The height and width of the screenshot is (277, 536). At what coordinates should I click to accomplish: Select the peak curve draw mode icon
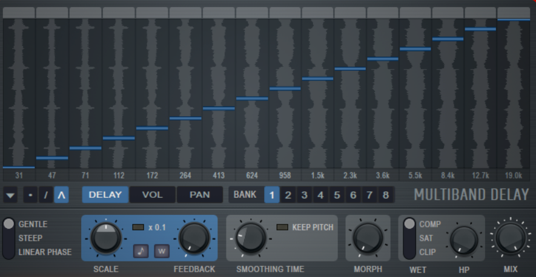pos(61,195)
